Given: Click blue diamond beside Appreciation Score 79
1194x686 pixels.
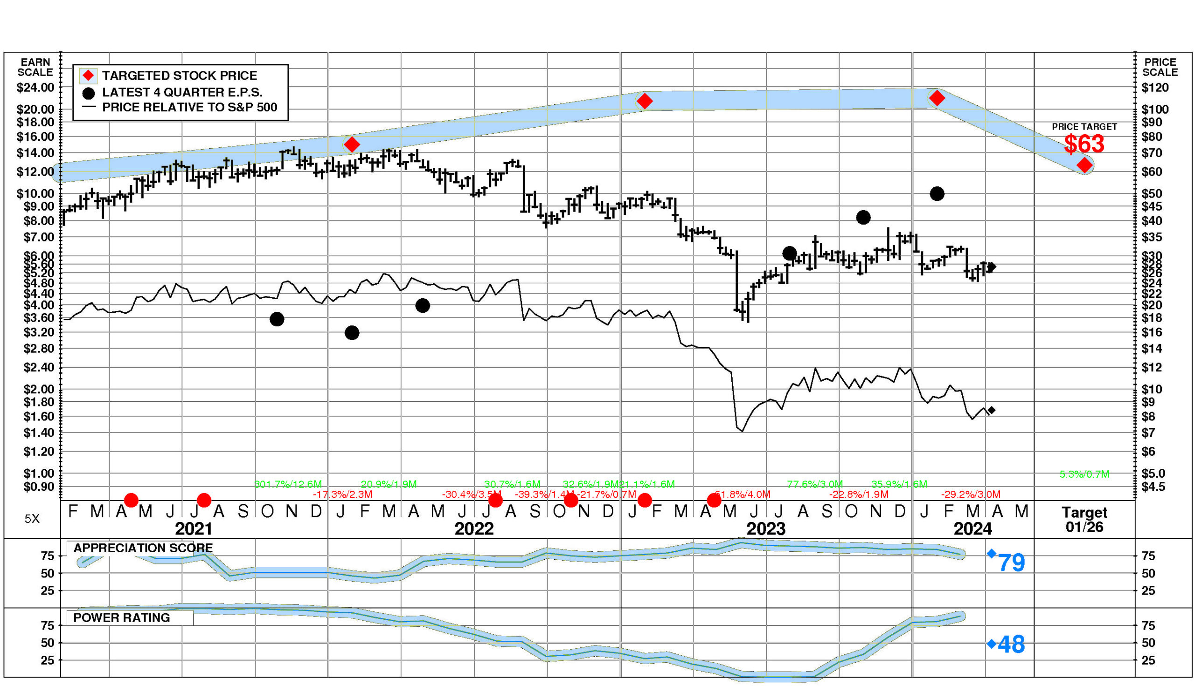Looking at the screenshot, I should (x=991, y=554).
